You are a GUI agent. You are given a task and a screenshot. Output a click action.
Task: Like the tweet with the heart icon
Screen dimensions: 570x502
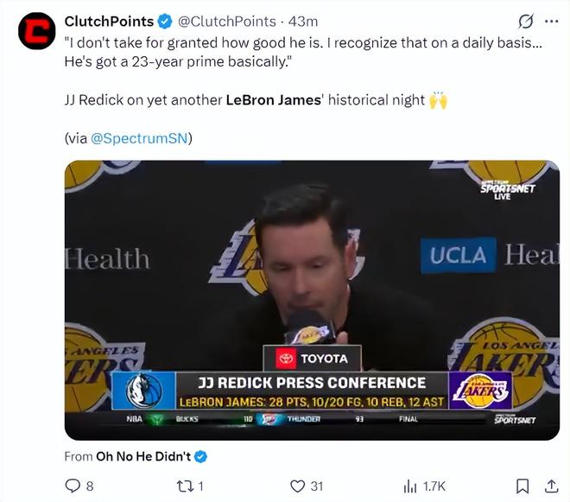[297, 486]
